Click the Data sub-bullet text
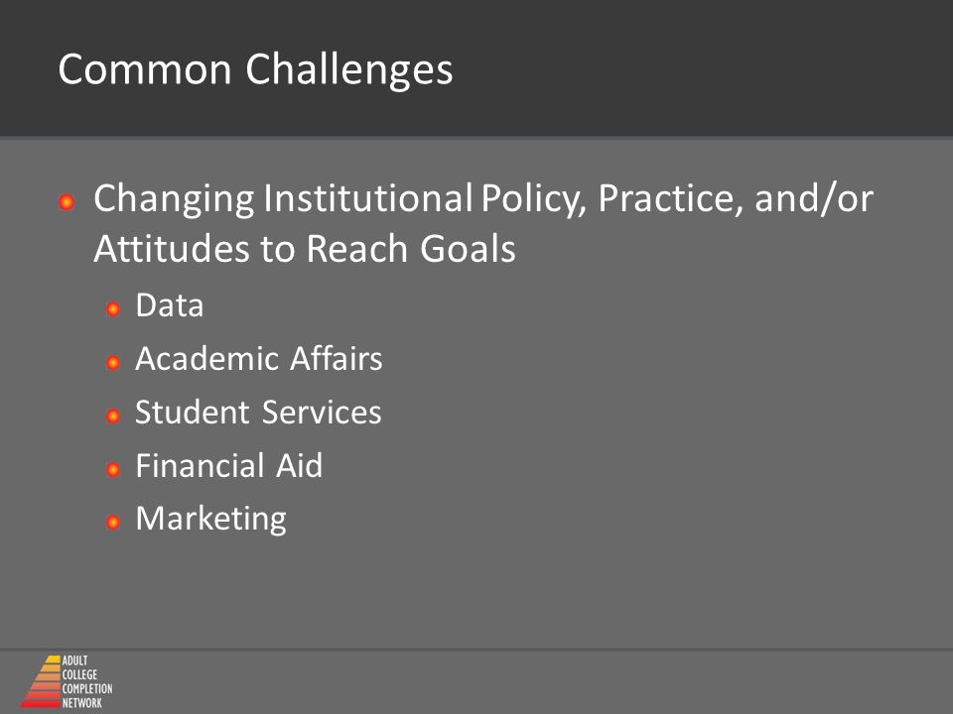This screenshot has width=953, height=714. point(170,305)
